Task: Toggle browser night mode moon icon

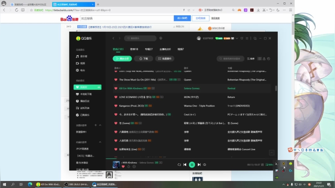Action: tap(278, 10)
